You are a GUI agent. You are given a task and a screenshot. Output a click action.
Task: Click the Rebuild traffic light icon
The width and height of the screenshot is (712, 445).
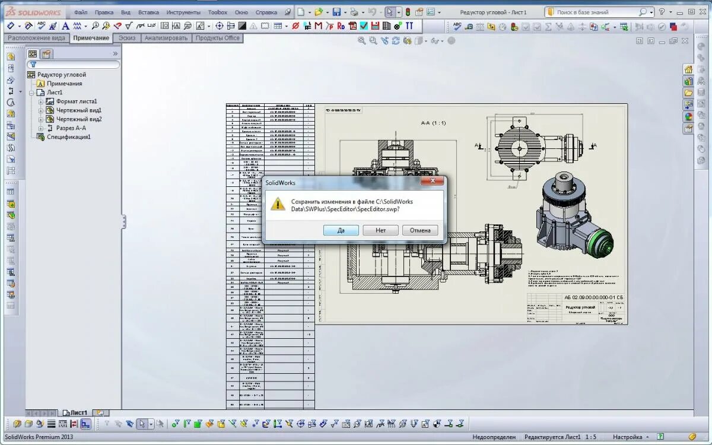pos(407,12)
